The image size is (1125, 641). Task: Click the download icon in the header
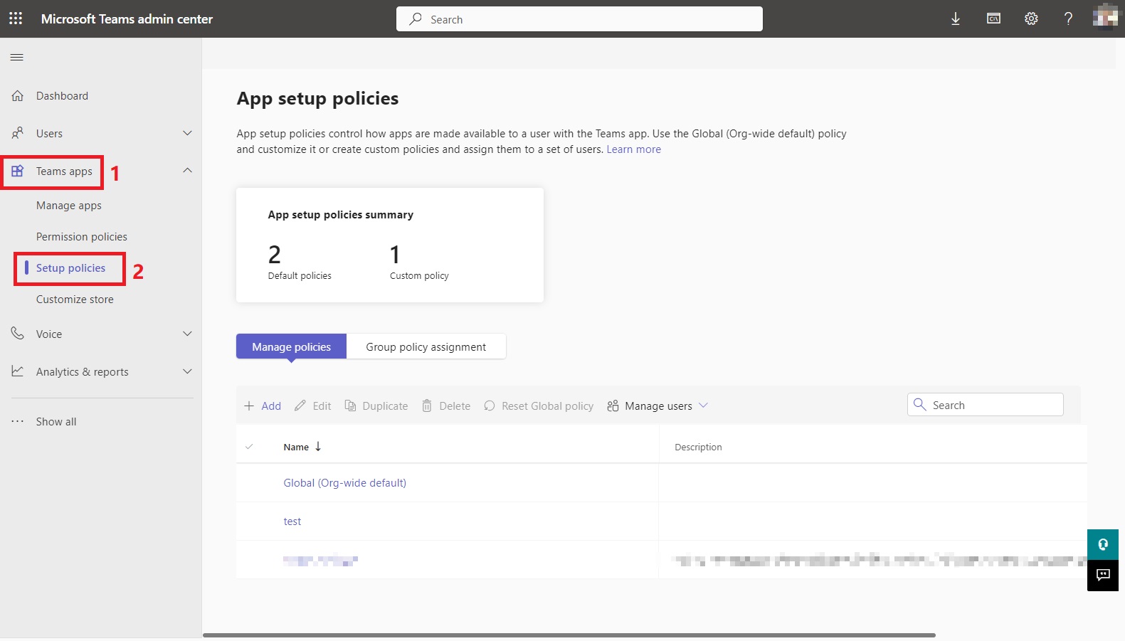(x=956, y=18)
